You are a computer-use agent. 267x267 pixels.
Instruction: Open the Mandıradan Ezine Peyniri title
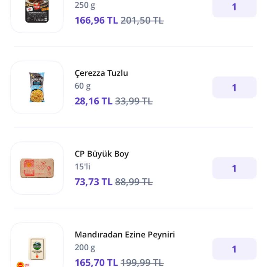pyautogui.click(x=124, y=235)
